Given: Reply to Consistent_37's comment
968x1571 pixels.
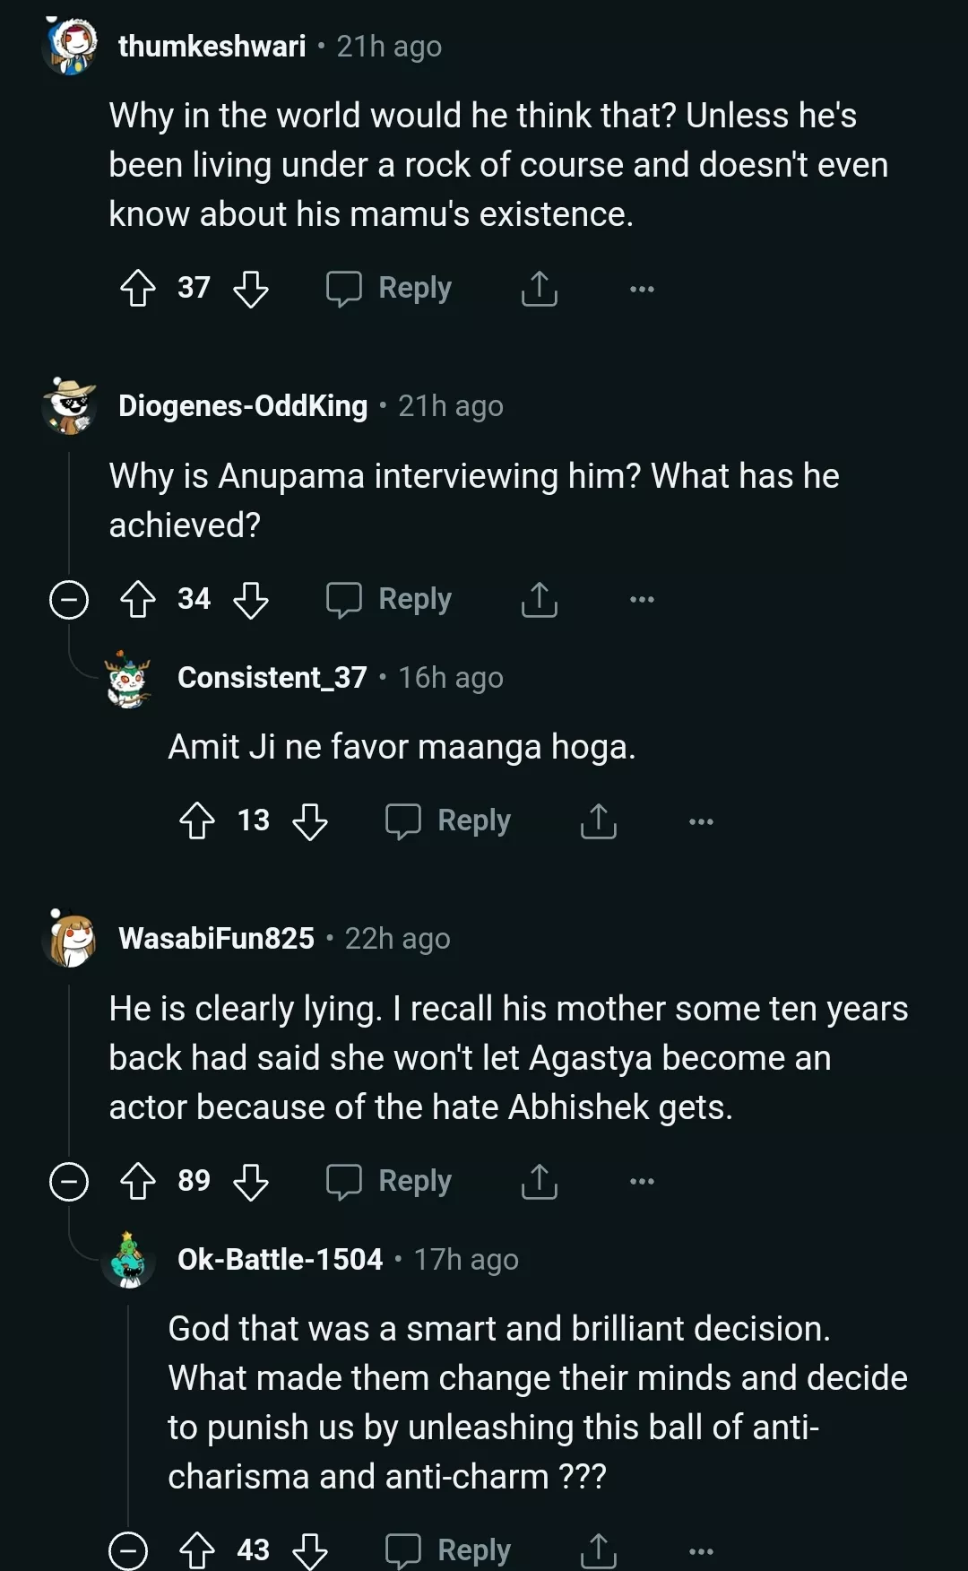Looking at the screenshot, I should point(448,820).
